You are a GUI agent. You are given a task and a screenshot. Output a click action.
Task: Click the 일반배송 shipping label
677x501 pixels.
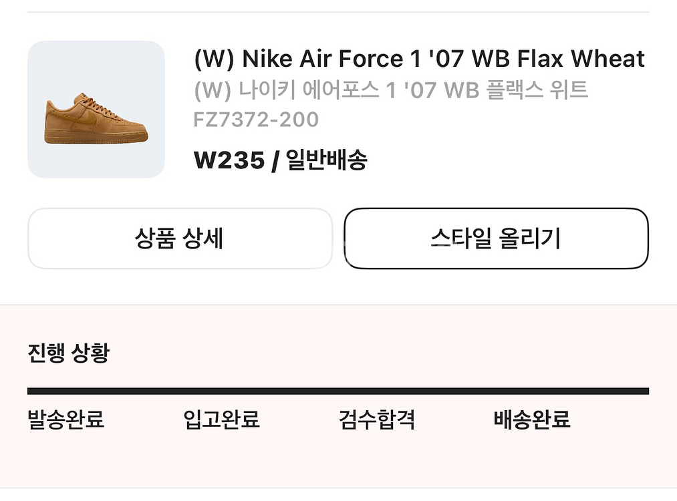click(326, 160)
